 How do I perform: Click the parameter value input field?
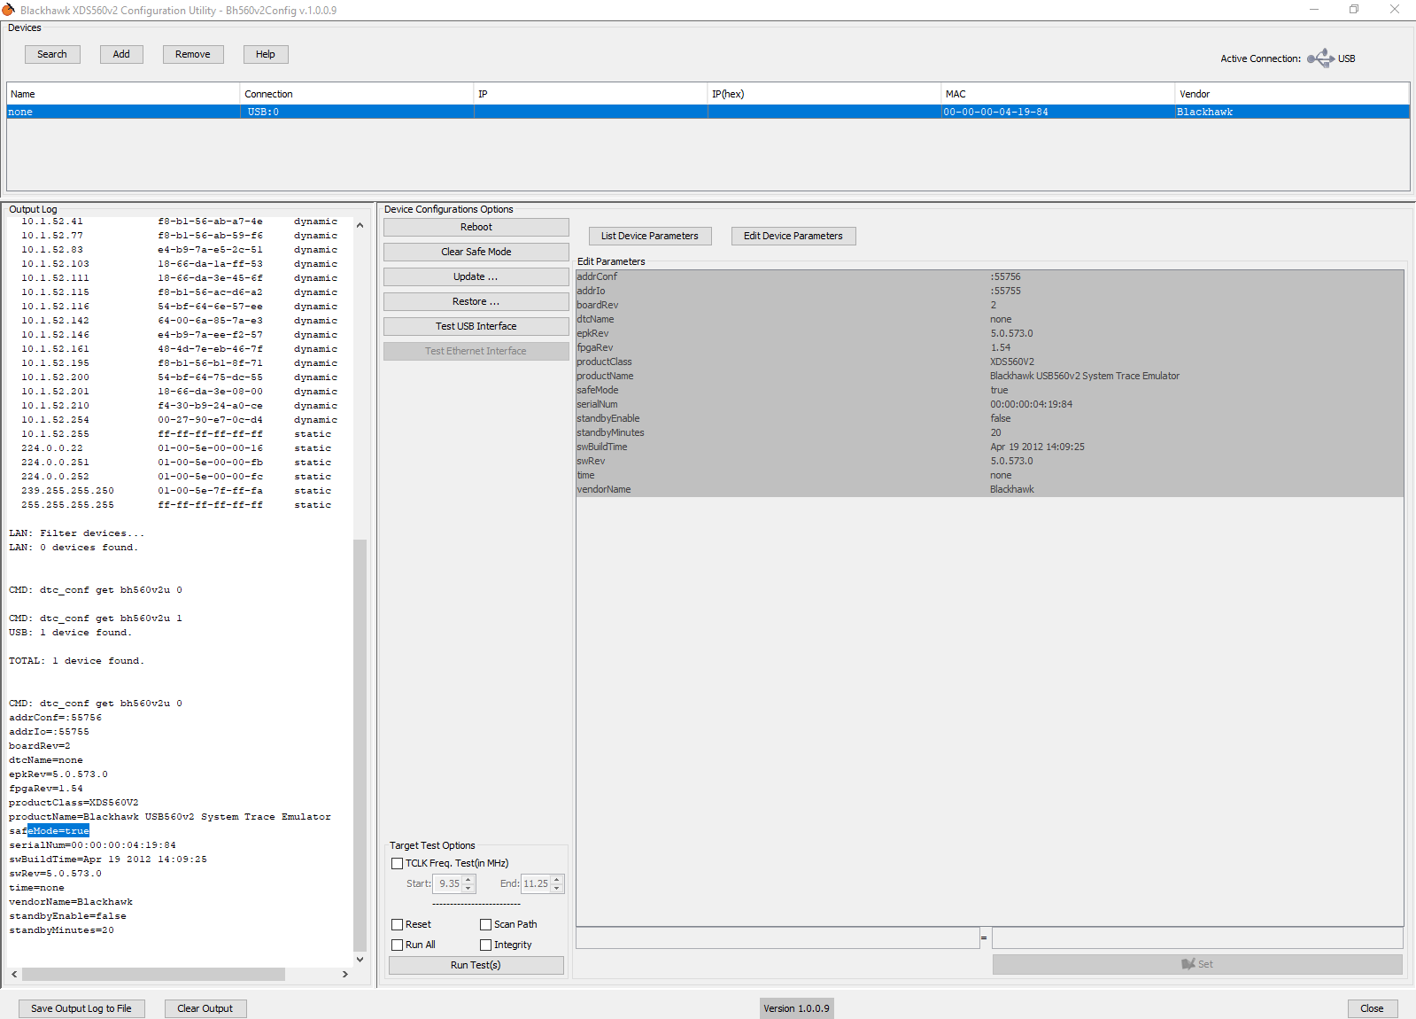1197,938
